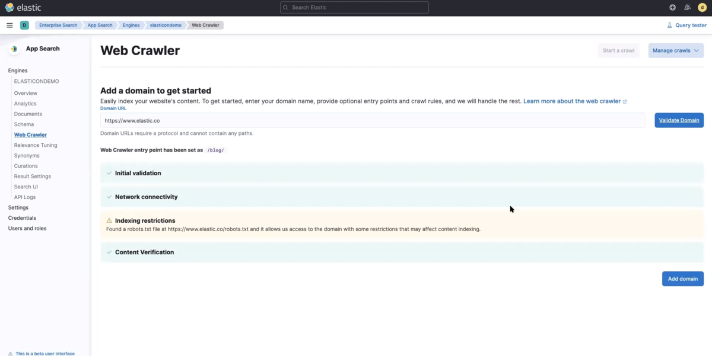Open the newsfeed notifications icon
The width and height of the screenshot is (712, 356).
tap(687, 8)
